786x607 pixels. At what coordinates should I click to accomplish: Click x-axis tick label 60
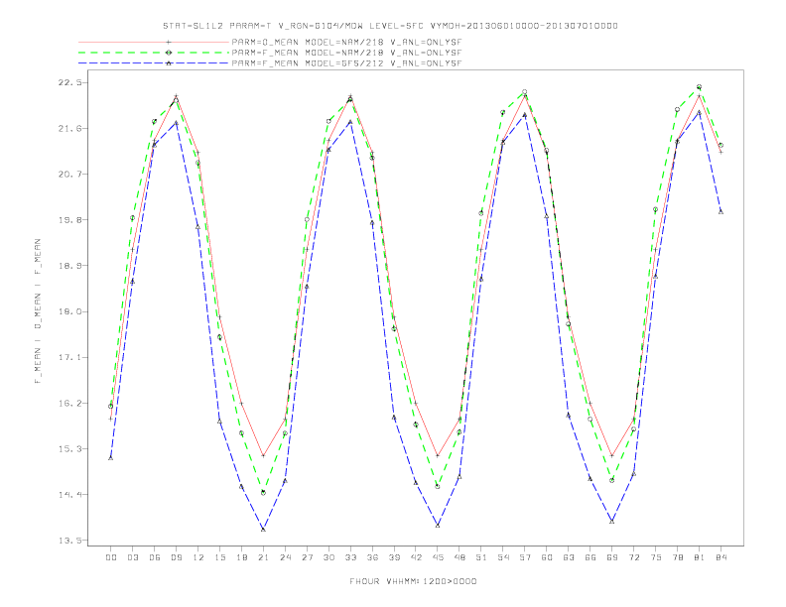click(x=547, y=557)
